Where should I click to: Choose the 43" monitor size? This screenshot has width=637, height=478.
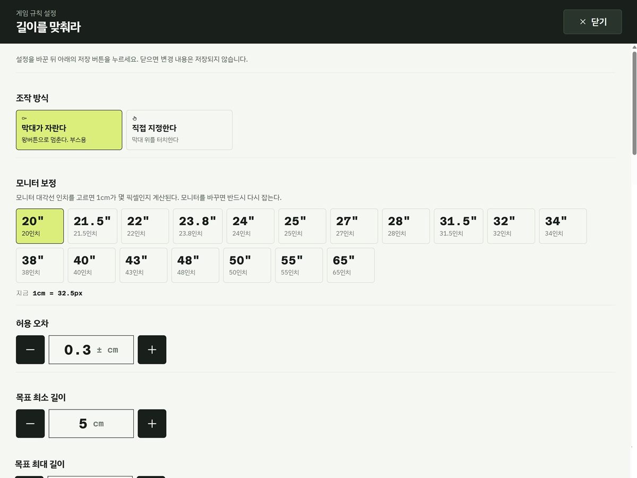143,265
